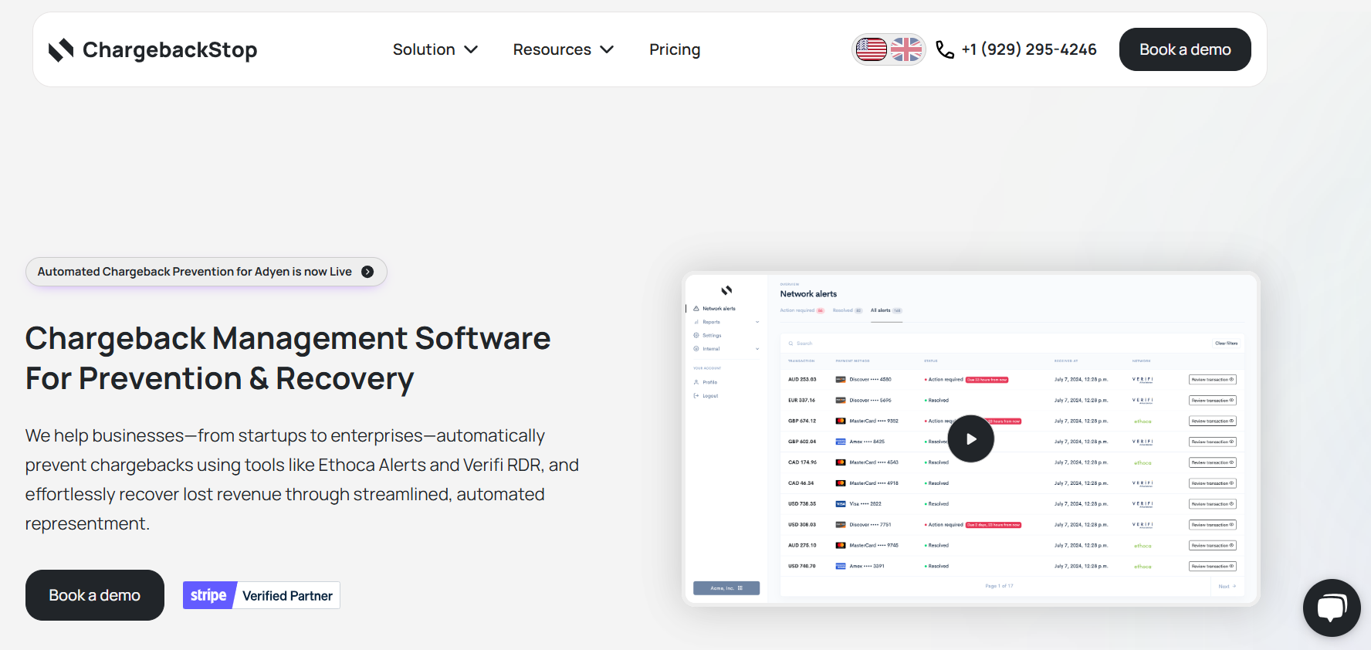
Task: Switch to the Action required tab in preview
Action: 802,310
